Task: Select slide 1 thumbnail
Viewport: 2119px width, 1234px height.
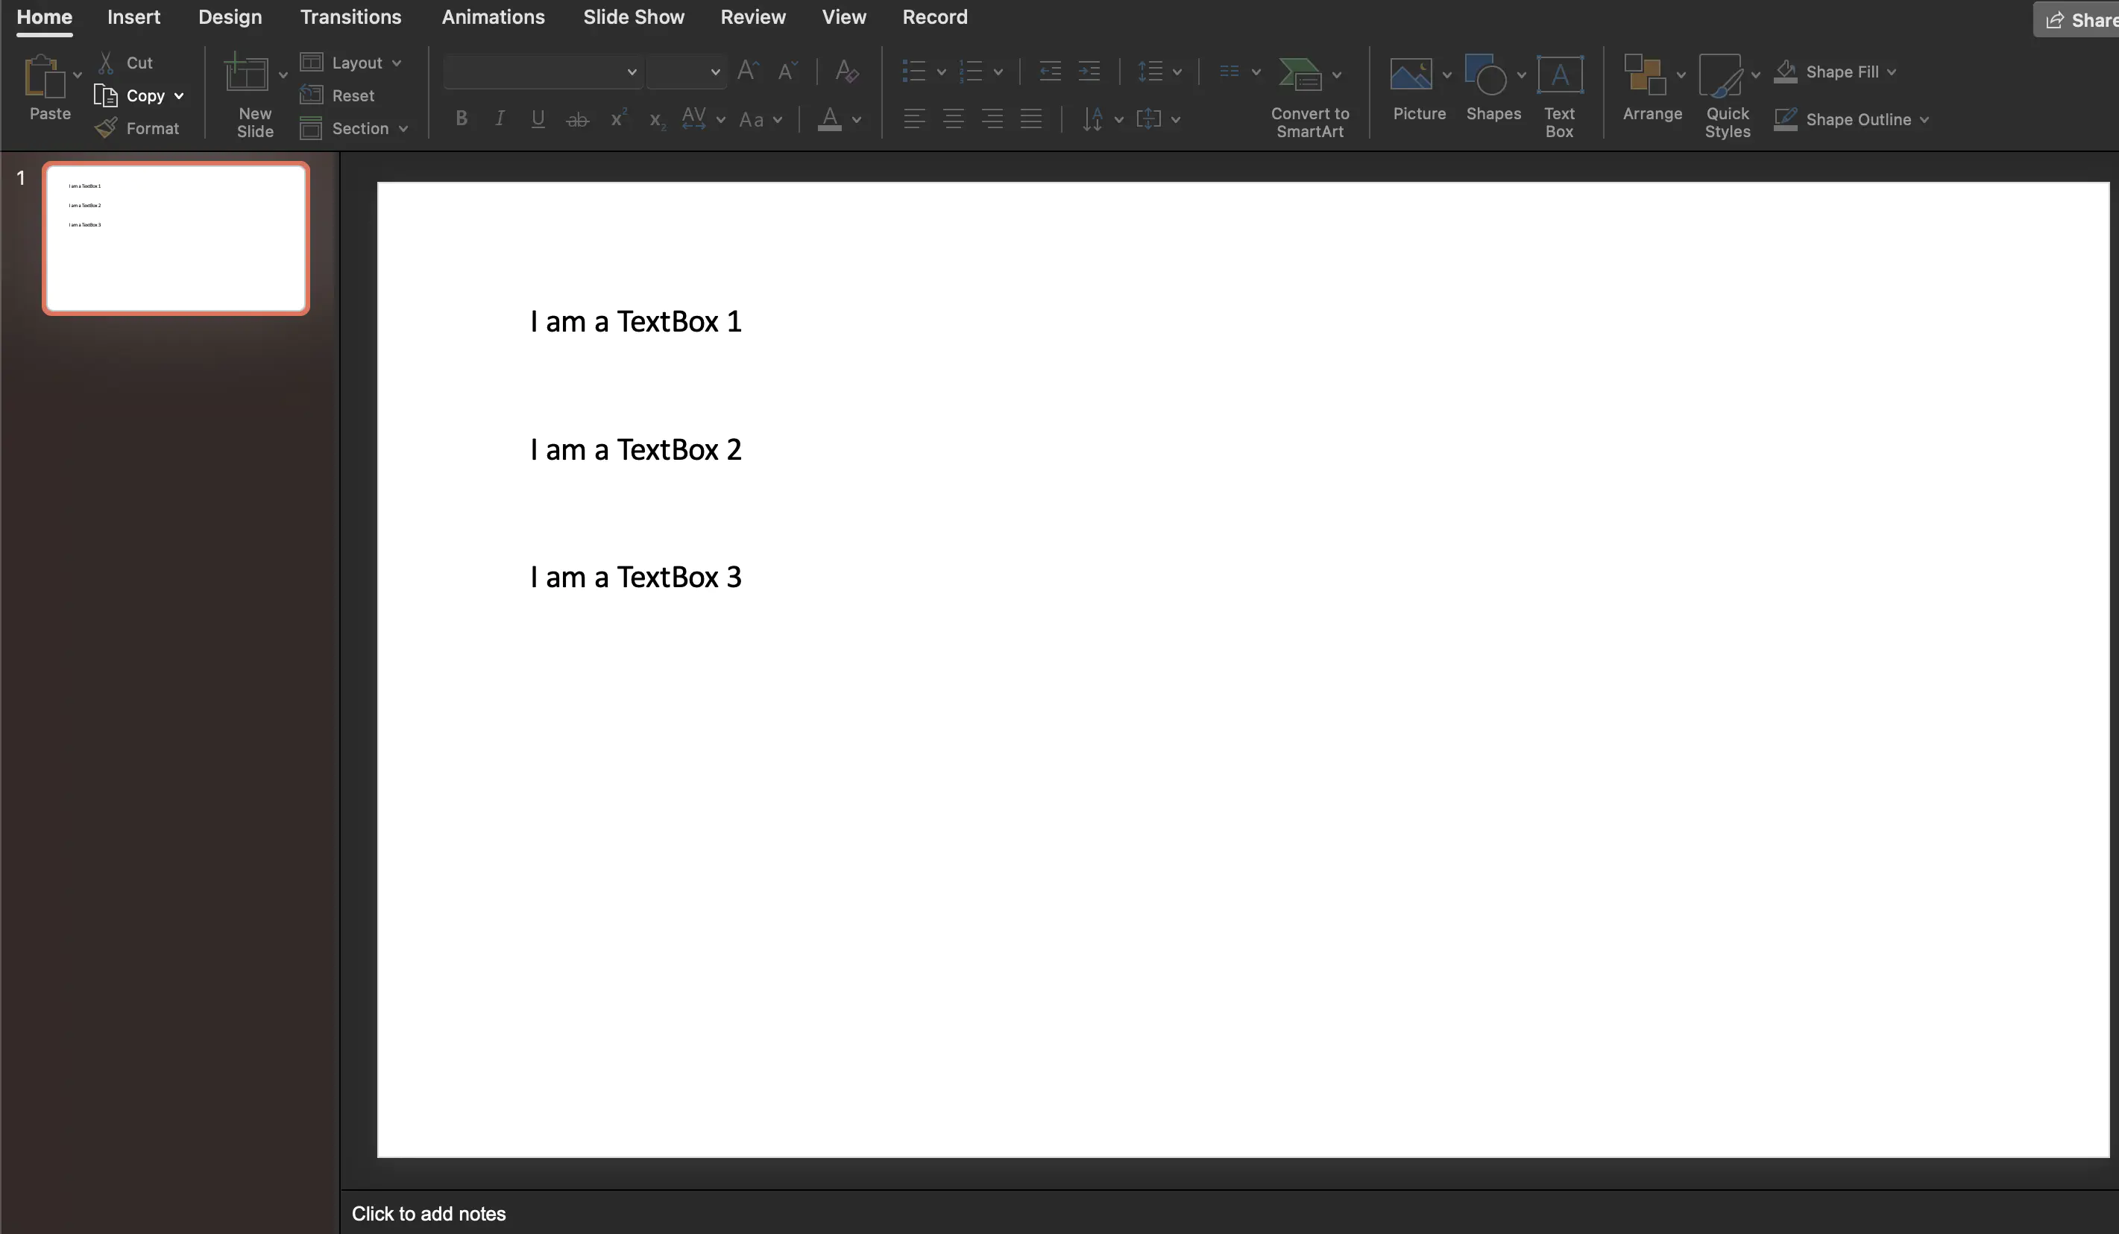Action: click(176, 238)
